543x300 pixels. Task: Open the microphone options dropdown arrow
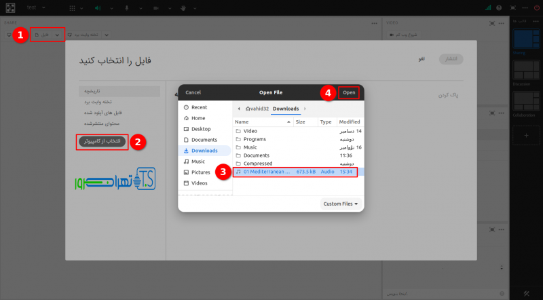141,8
